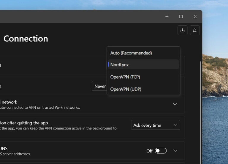This screenshot has height=164, width=228.
Task: Open the 'Ask every time' dropdown
Action: [156, 125]
